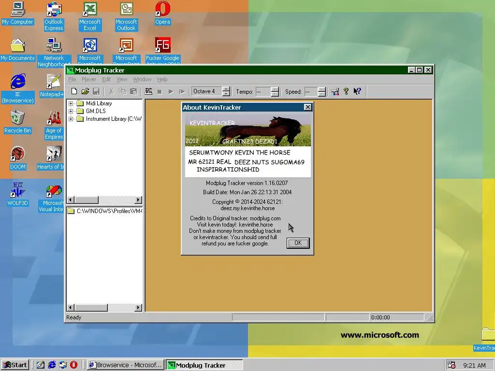Click the Stop playback button
This screenshot has height=371, width=495.
(160, 92)
